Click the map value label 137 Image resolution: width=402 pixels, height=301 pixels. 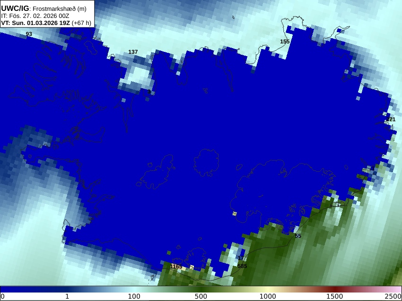(x=133, y=52)
